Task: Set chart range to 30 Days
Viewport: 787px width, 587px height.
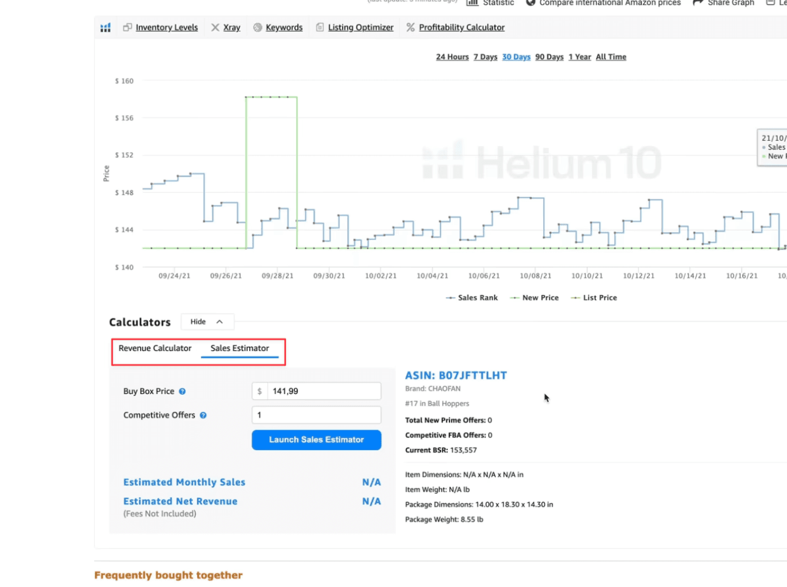Action: coord(517,57)
